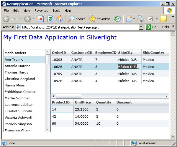Screen dimensions: 177x147
Task: Click the IE logo in the title bar
Action: click(4, 4)
